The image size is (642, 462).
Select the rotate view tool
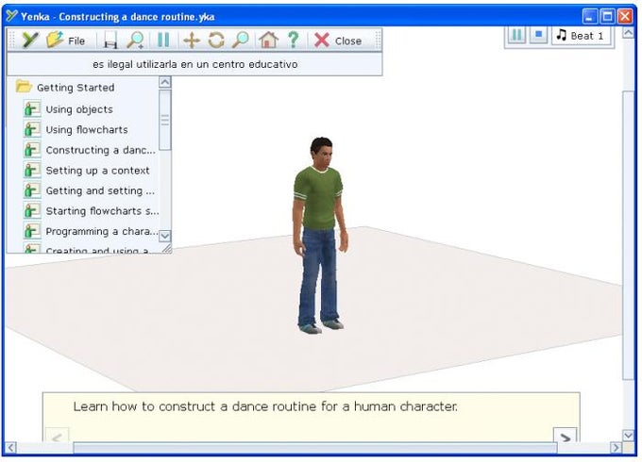pos(216,41)
